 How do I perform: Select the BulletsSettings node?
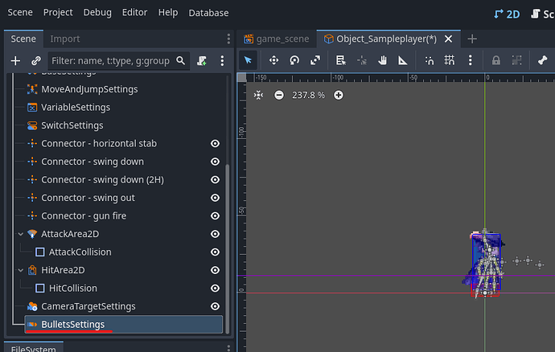tap(124, 324)
